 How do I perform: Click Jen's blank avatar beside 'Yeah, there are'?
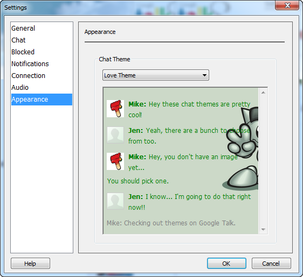[x=115, y=135]
